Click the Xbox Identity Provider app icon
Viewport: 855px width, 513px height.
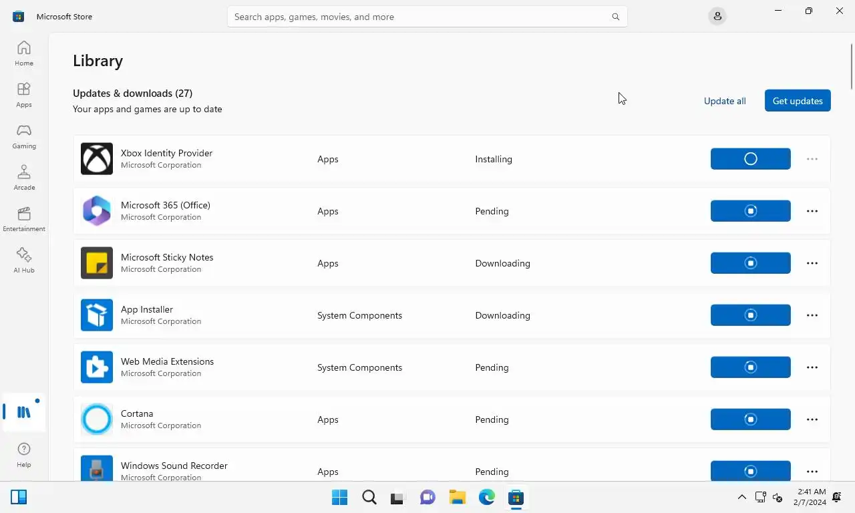point(97,159)
